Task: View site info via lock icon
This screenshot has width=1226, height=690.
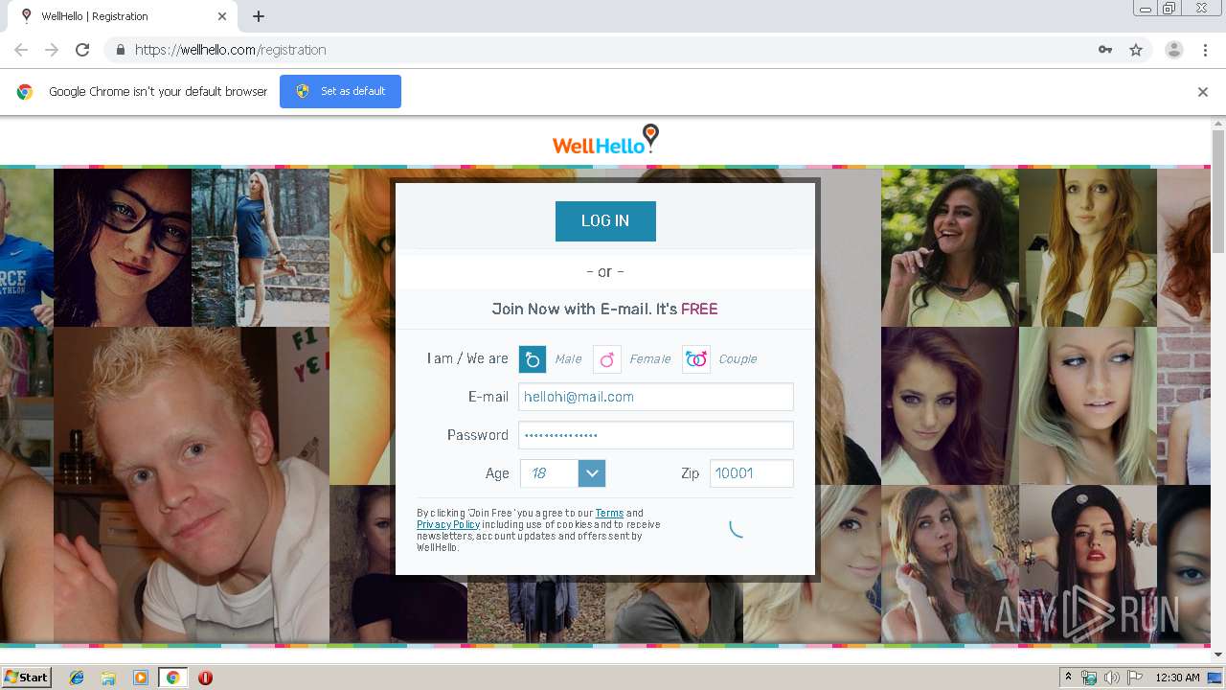Action: click(120, 50)
